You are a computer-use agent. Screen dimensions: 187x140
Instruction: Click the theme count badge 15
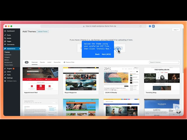pos(27,62)
